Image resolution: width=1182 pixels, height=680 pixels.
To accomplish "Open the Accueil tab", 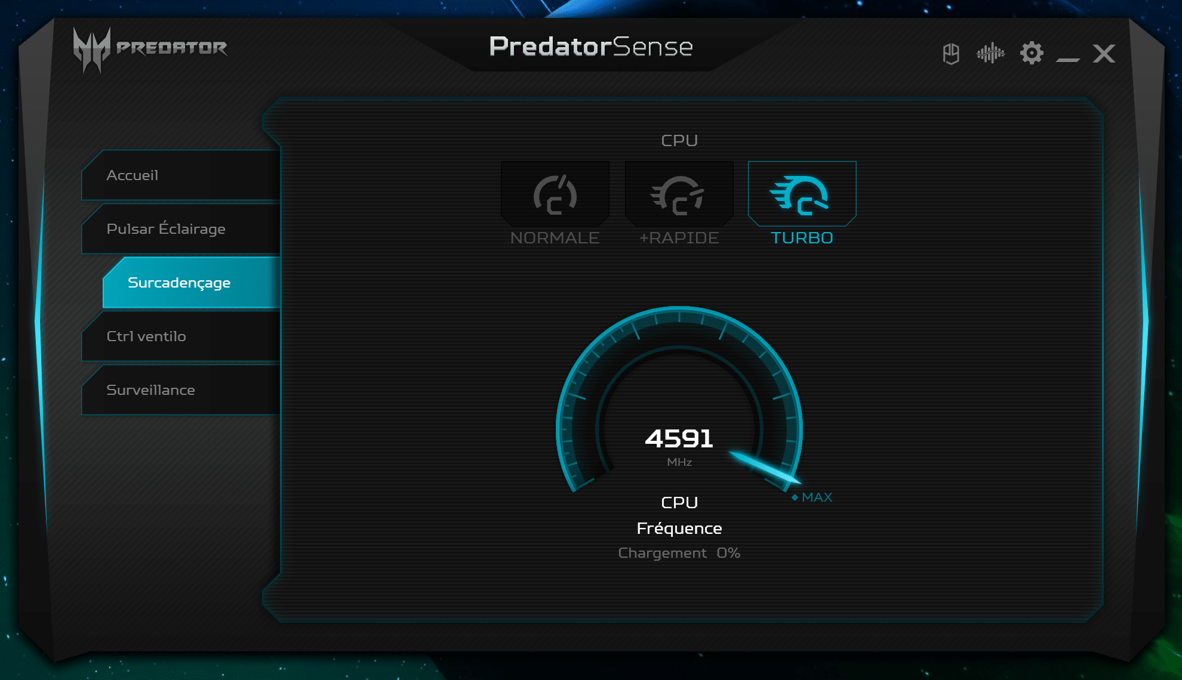I will 181,175.
